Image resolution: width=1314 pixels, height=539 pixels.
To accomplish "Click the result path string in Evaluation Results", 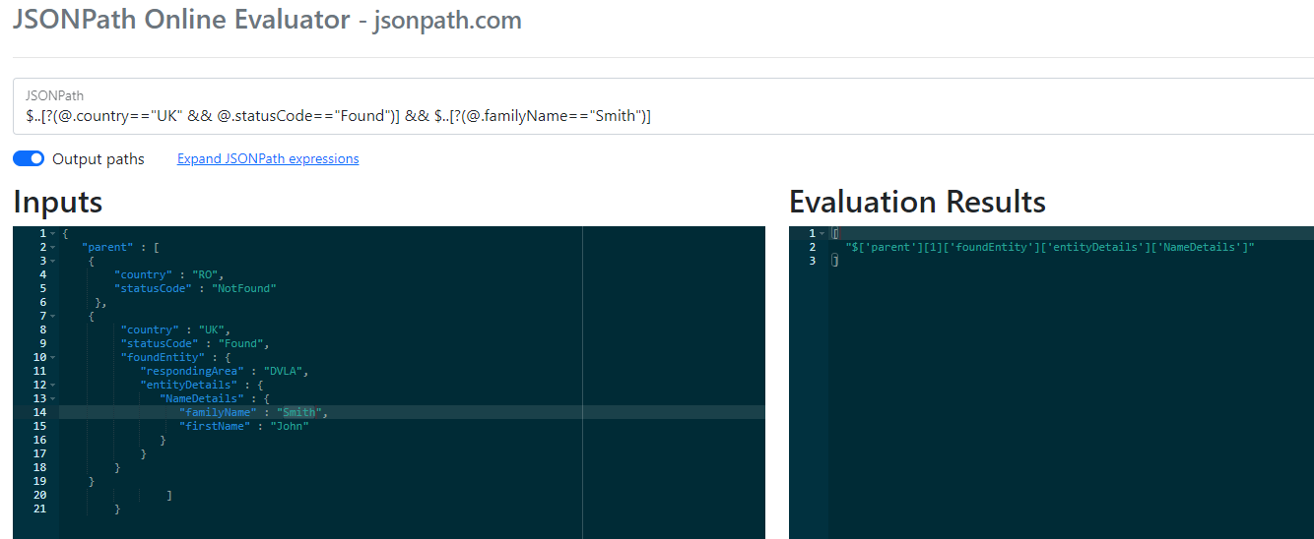I will pyautogui.click(x=1050, y=247).
